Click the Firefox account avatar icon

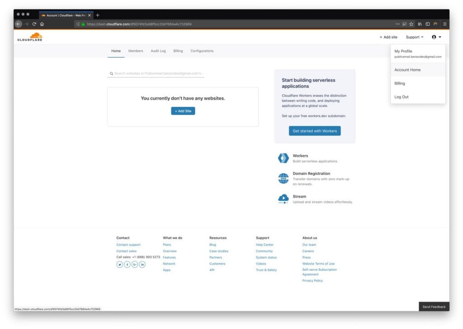point(435,24)
